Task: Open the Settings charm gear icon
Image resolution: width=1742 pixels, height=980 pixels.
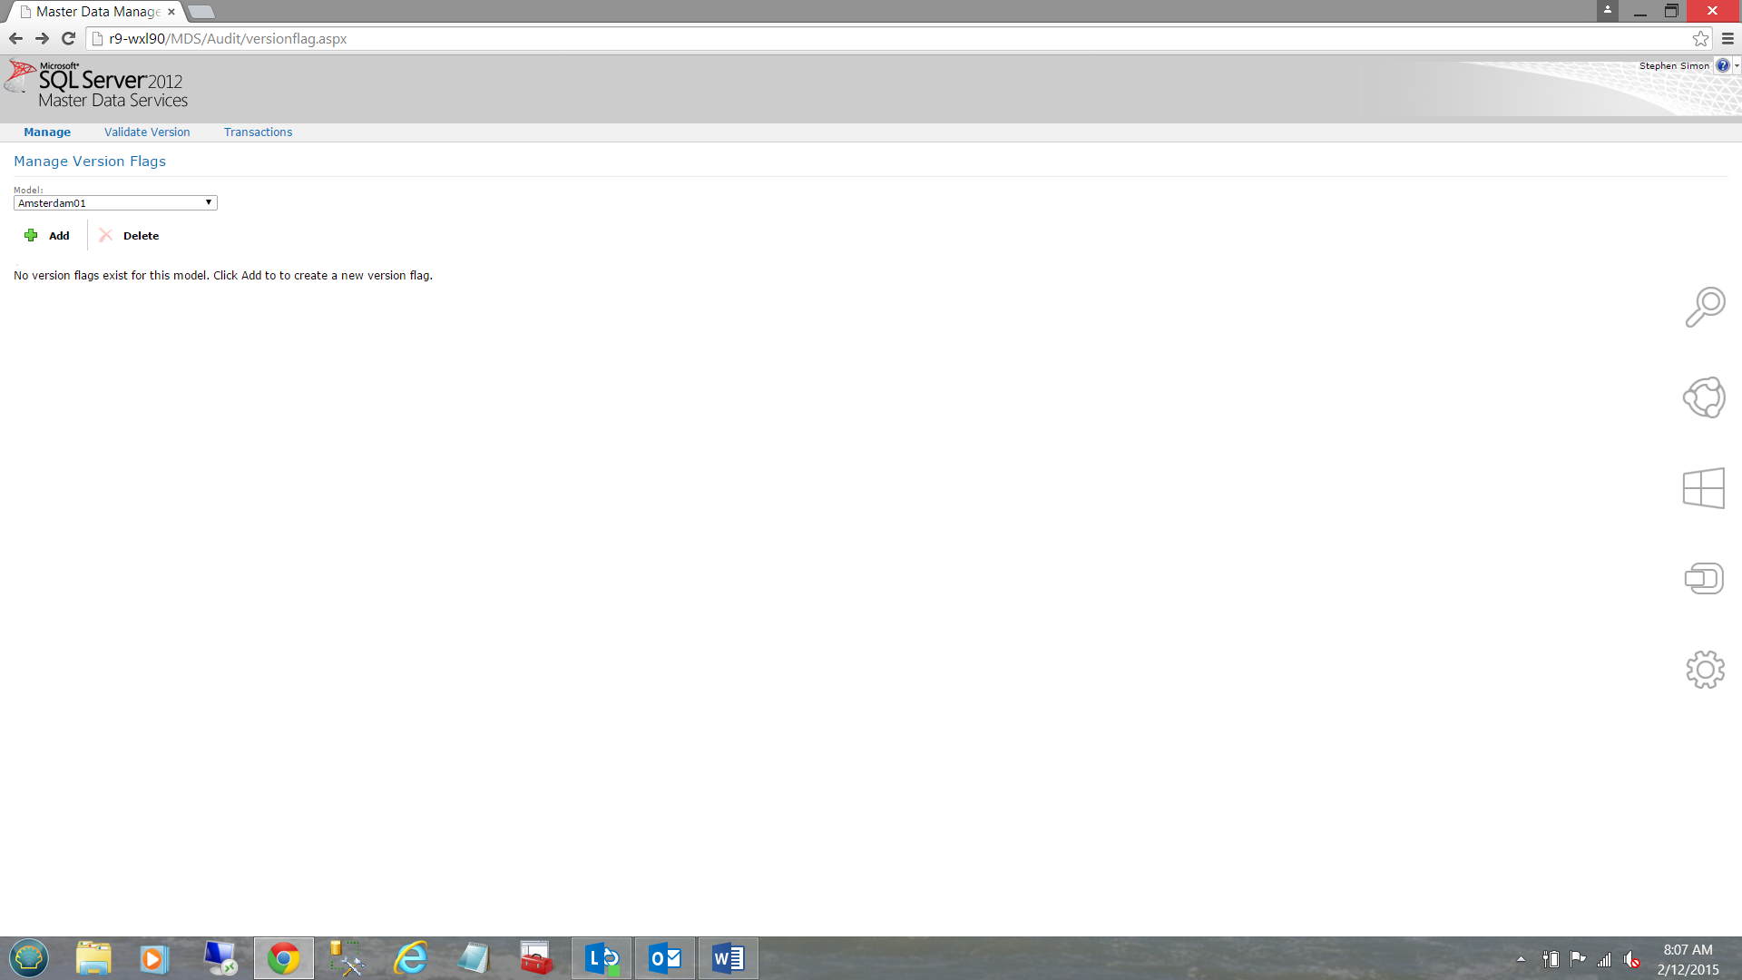Action: [1705, 670]
